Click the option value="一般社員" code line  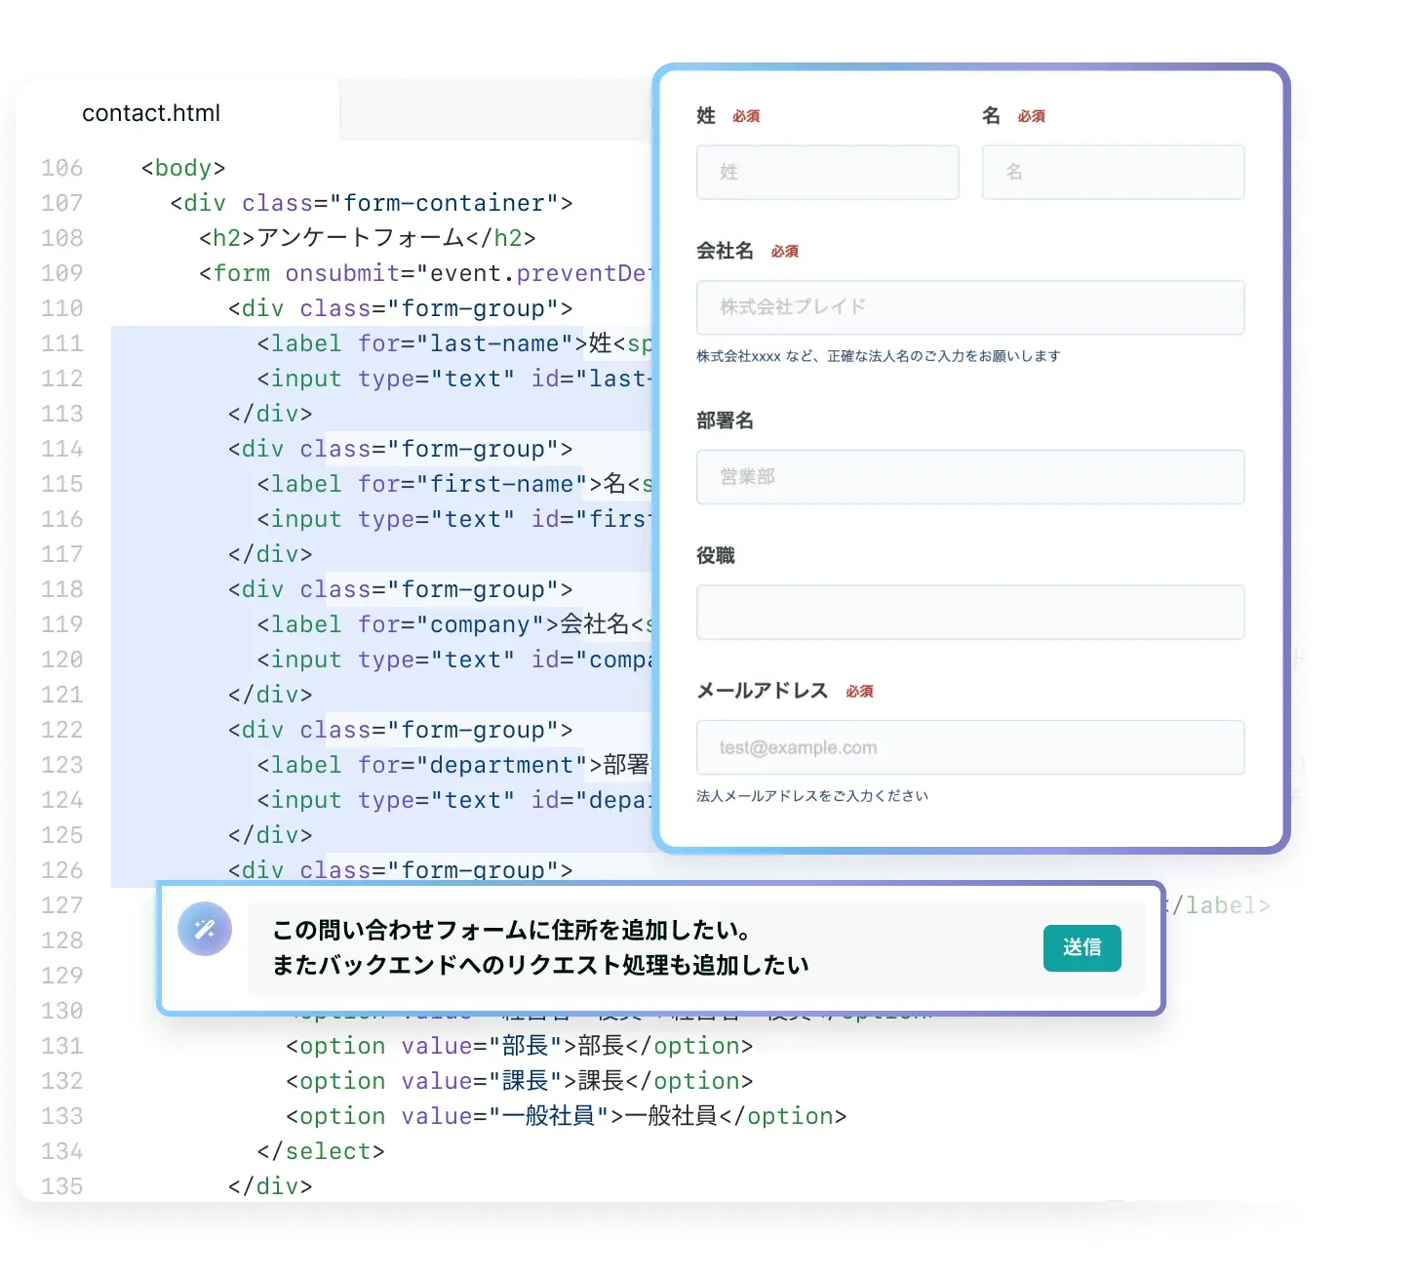567,1116
